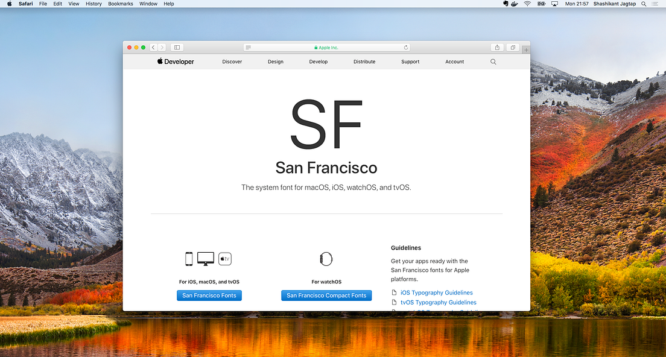Viewport: 666px width, 357px height.
Task: Show all tabs in Safari
Action: coord(512,47)
